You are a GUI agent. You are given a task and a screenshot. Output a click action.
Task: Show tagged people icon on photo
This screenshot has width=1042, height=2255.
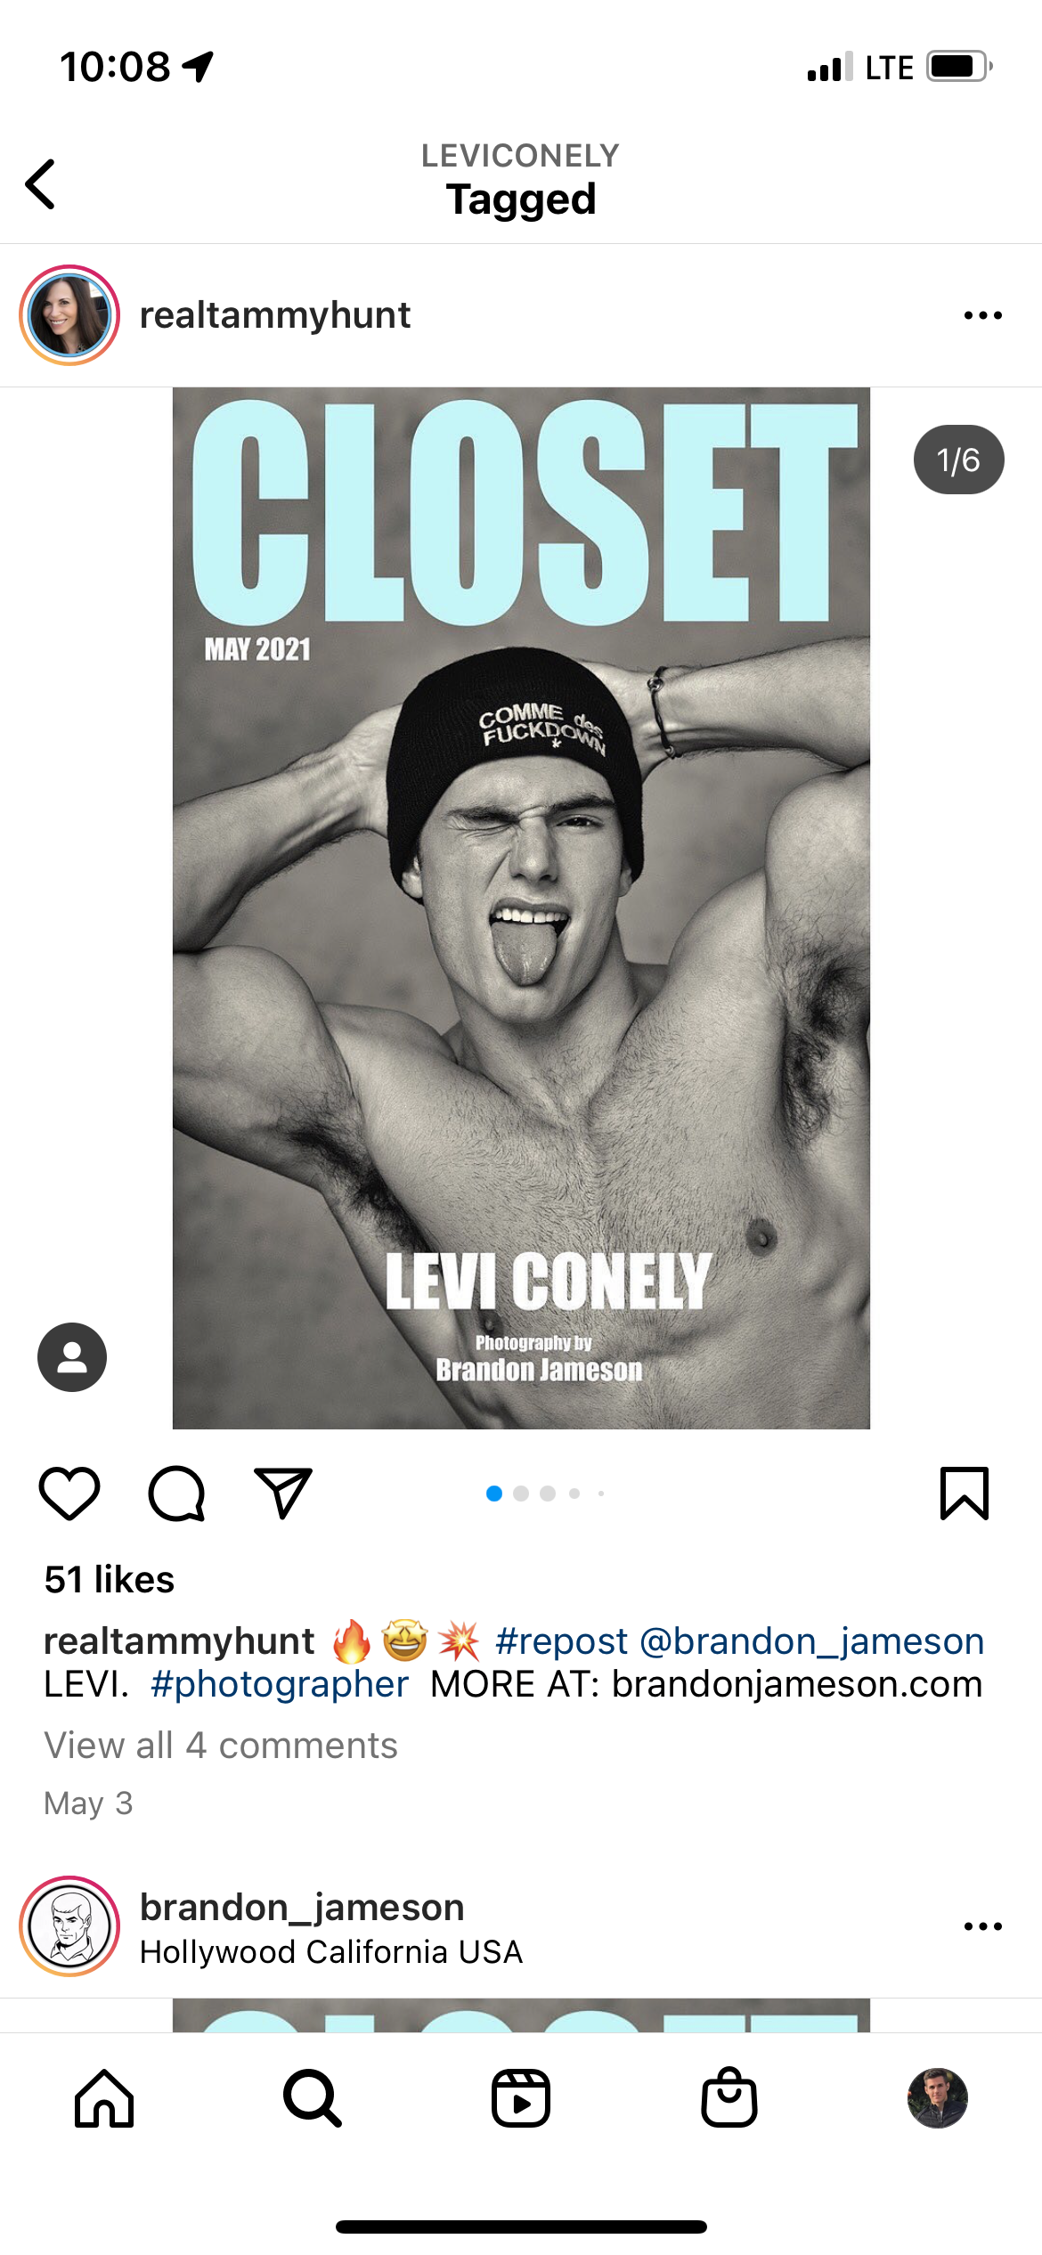pos(72,1357)
